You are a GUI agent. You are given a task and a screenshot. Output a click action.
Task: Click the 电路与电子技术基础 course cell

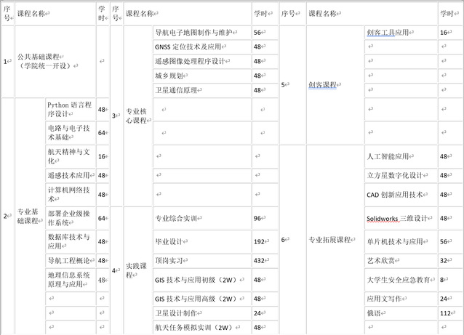(68, 132)
